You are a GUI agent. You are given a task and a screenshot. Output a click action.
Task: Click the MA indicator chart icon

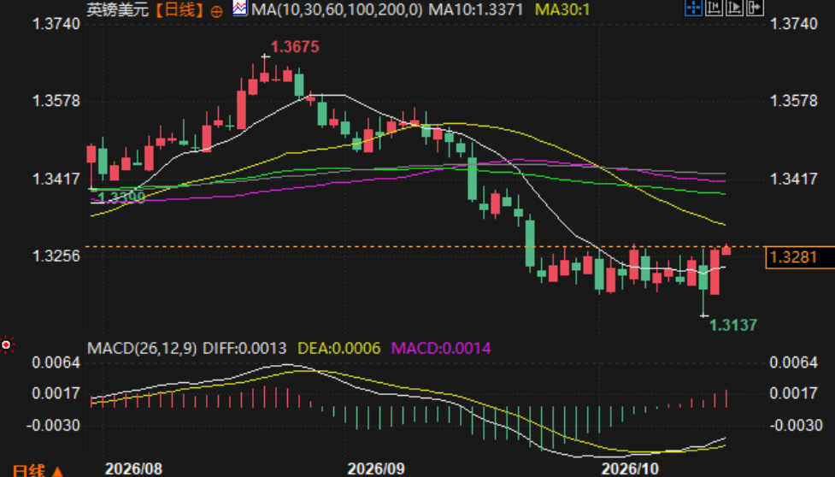point(239,9)
